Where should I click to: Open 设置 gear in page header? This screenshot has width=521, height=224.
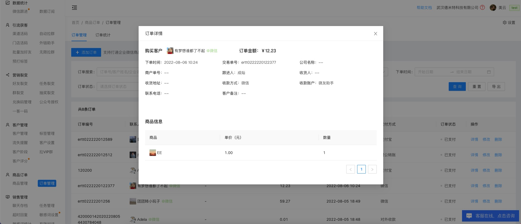[x=509, y=23]
